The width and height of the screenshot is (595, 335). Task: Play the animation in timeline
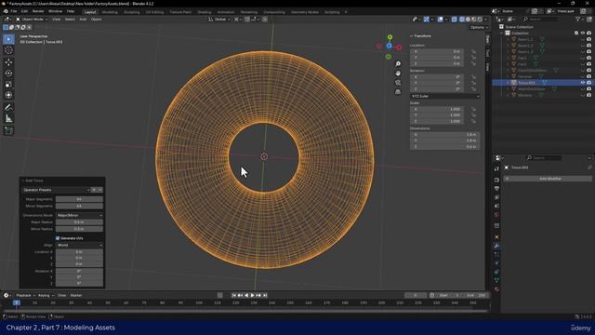pyautogui.click(x=252, y=295)
